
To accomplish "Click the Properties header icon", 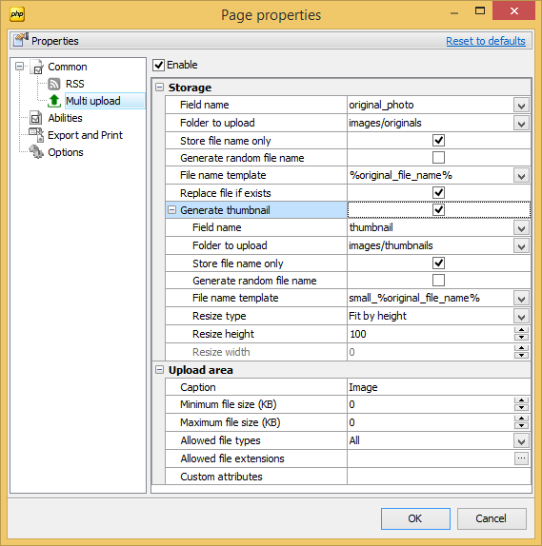I will [21, 40].
